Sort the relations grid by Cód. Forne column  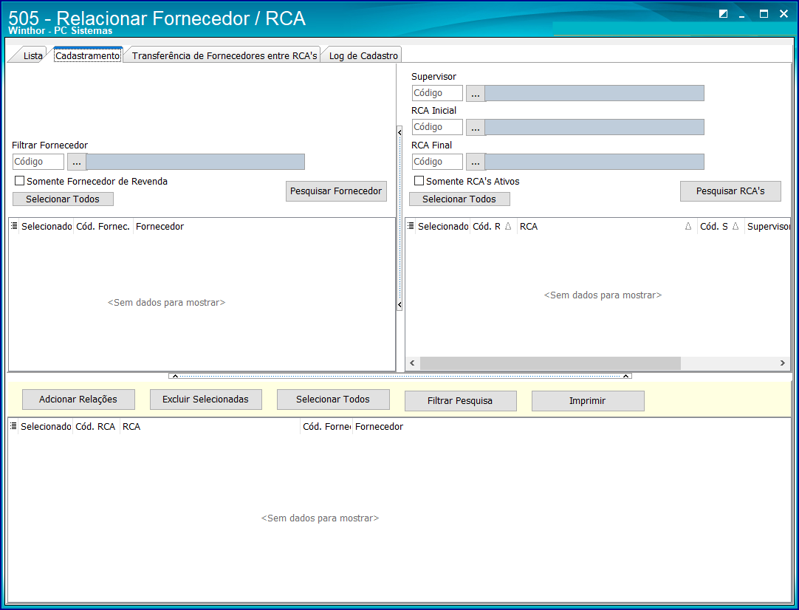(x=326, y=427)
